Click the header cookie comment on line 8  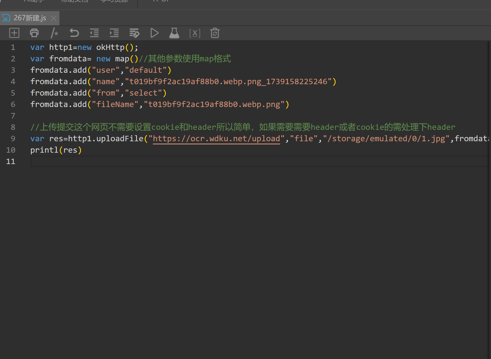click(x=243, y=127)
